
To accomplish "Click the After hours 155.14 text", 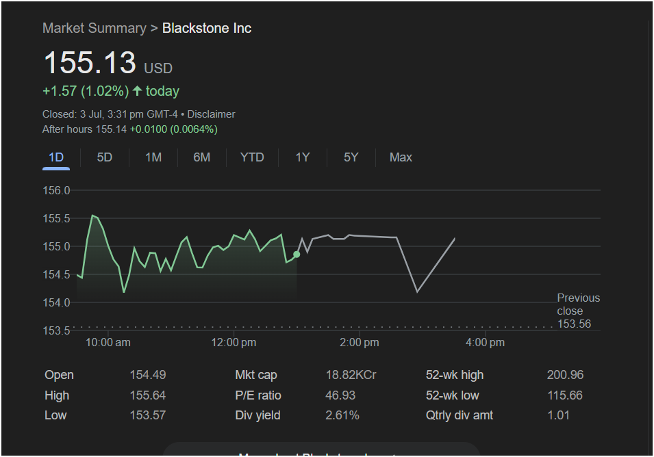I will pyautogui.click(x=84, y=129).
